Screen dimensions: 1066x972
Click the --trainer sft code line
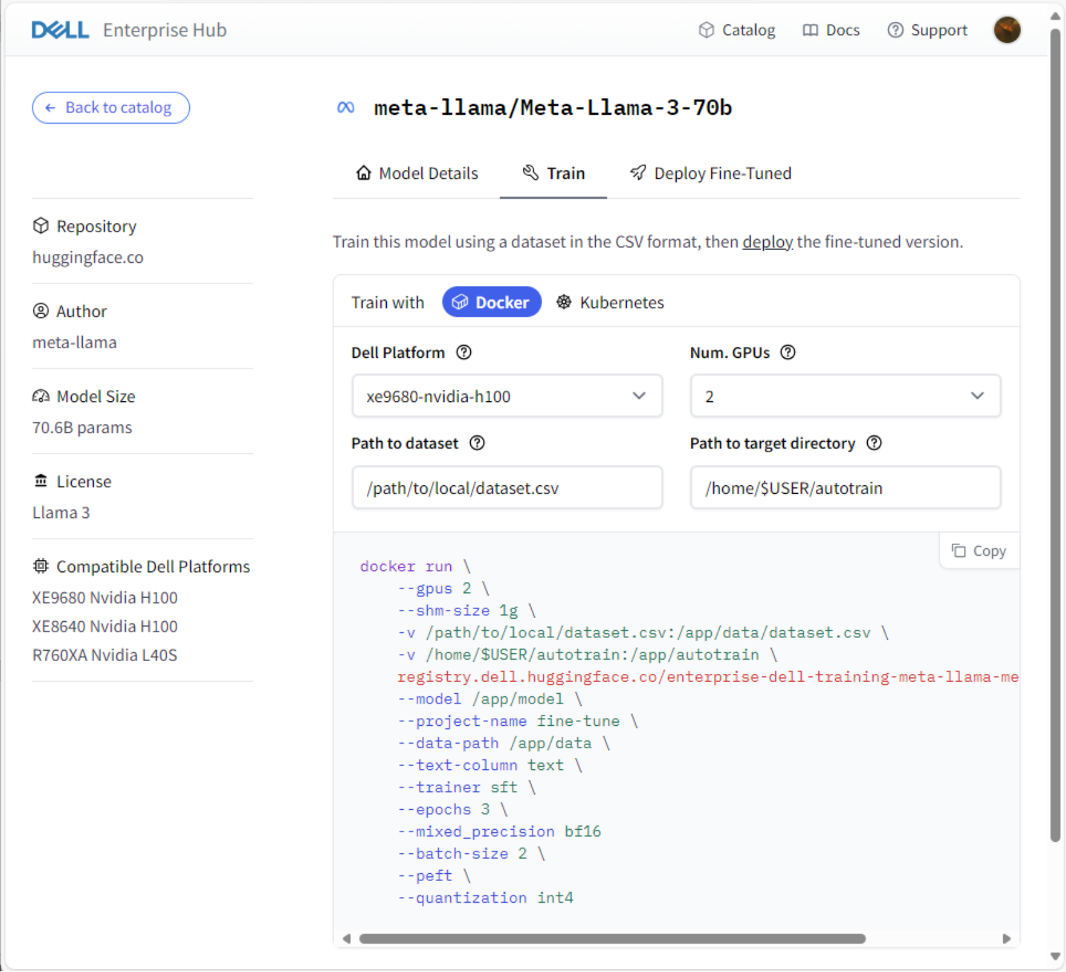(x=467, y=787)
